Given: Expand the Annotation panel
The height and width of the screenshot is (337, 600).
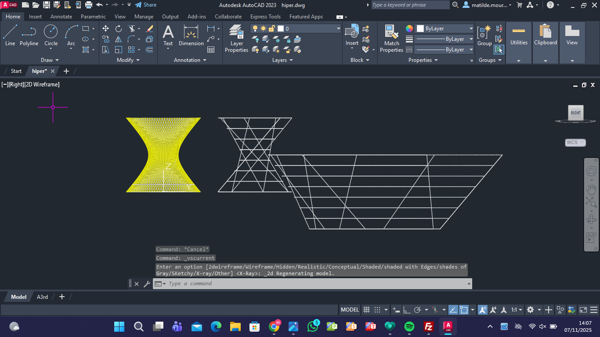Looking at the screenshot, I should (190, 60).
